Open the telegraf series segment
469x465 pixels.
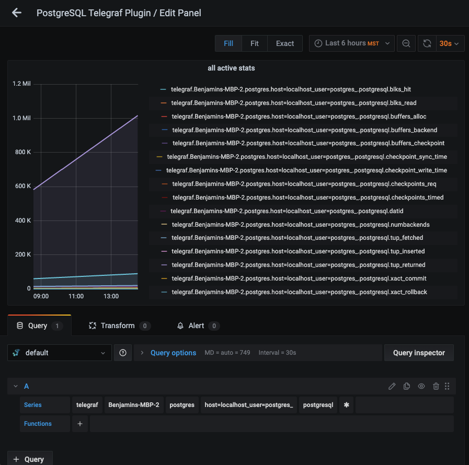point(87,405)
